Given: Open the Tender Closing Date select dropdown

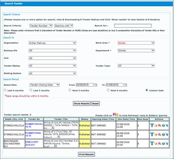Looking at the screenshot, I should 44,85.
